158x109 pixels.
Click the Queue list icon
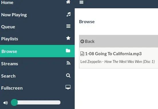tap(68, 26)
